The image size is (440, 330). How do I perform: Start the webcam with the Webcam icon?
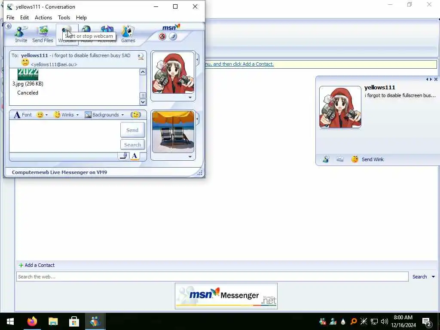[x=67, y=34]
